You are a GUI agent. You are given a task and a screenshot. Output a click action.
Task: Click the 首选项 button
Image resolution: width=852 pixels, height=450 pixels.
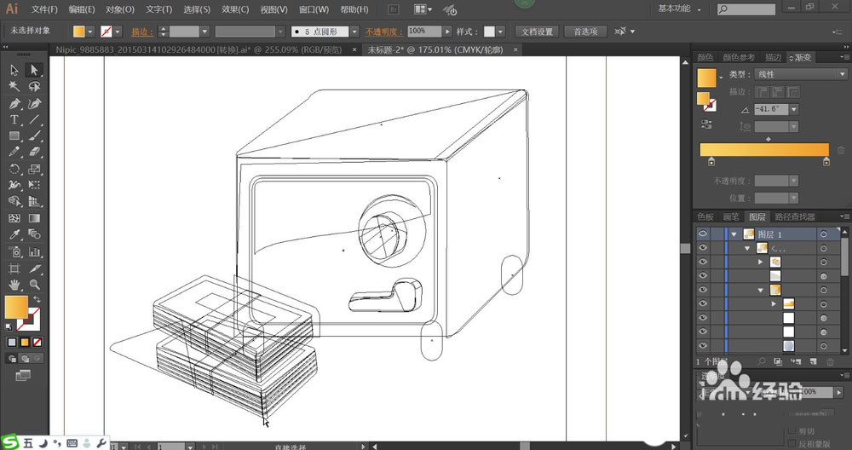tap(584, 32)
